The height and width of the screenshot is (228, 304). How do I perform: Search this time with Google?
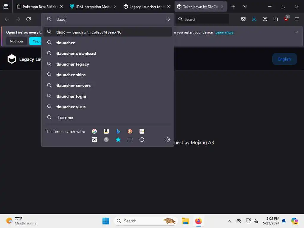tap(94, 131)
